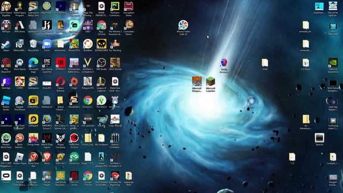Open My modpack folder

pyautogui.click(x=101, y=138)
